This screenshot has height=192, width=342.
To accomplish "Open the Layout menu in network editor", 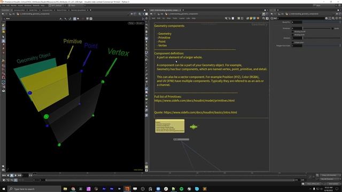I will (x=182, y=19).
